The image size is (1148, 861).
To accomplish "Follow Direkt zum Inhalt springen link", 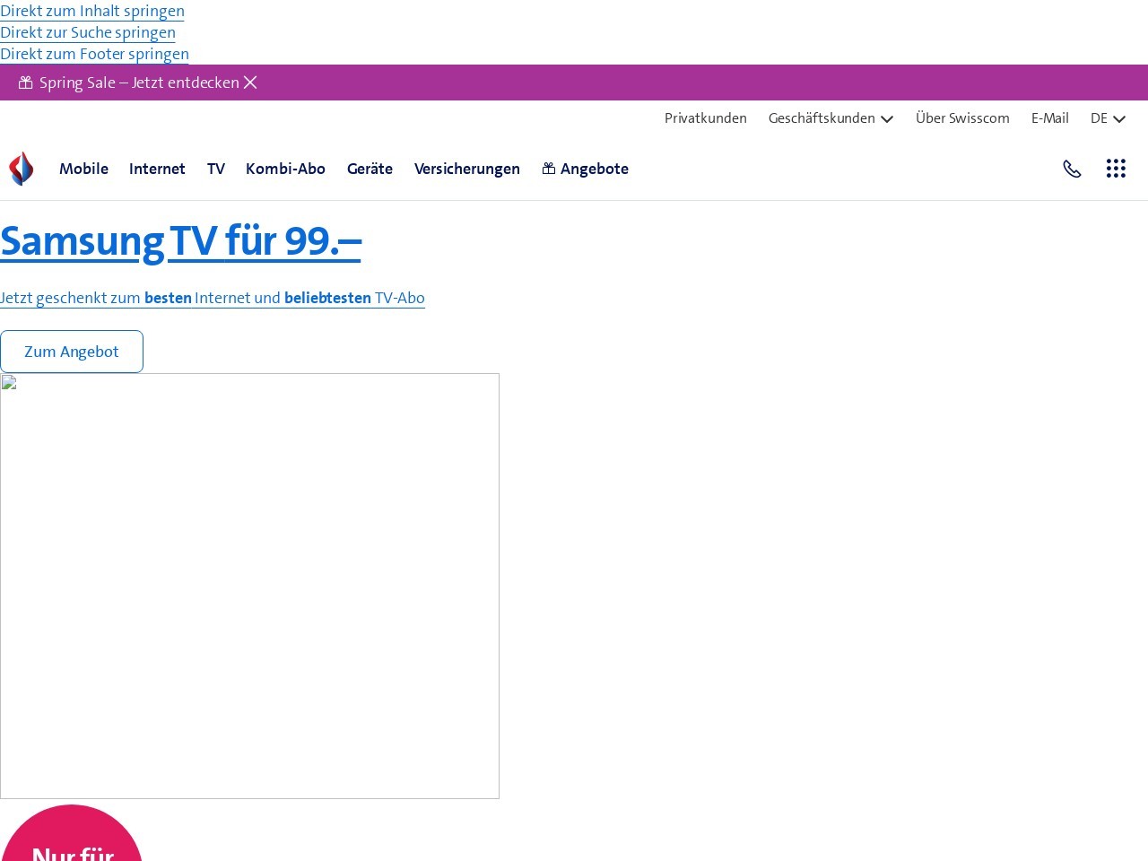I will pos(92,11).
